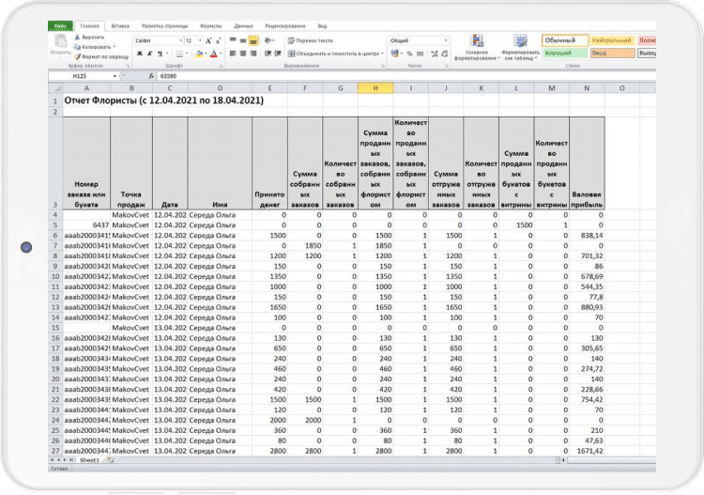Align cell content to middle
Screen dimensions: 704x495
click(x=243, y=40)
